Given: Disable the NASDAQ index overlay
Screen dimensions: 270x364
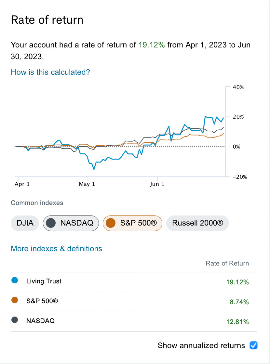Looking at the screenshot, I should (x=71, y=223).
